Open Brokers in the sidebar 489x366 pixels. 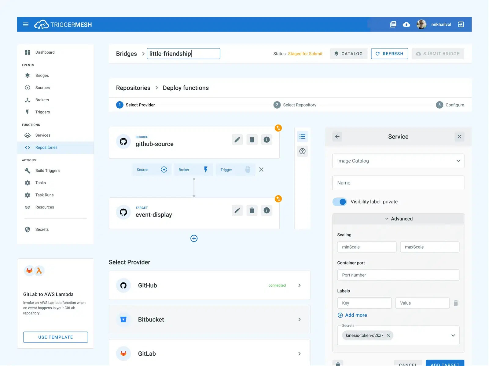[x=55, y=100]
